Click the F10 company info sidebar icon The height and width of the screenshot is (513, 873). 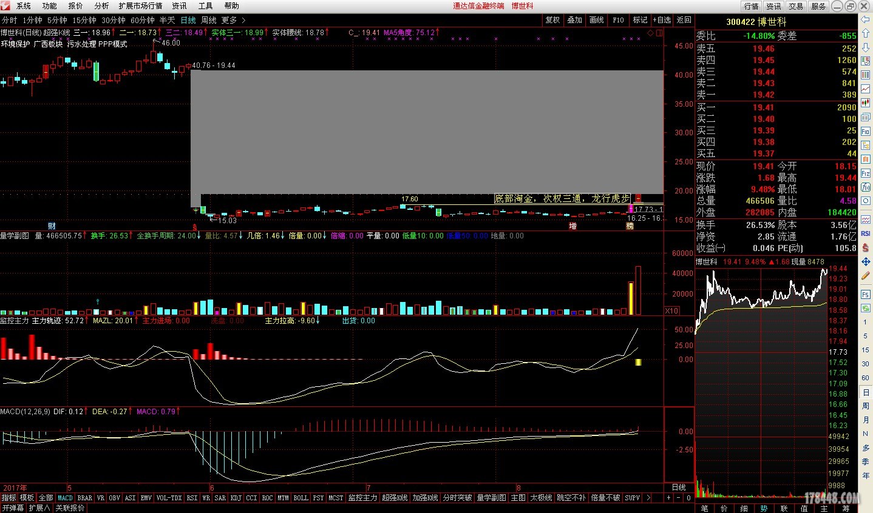(x=866, y=131)
